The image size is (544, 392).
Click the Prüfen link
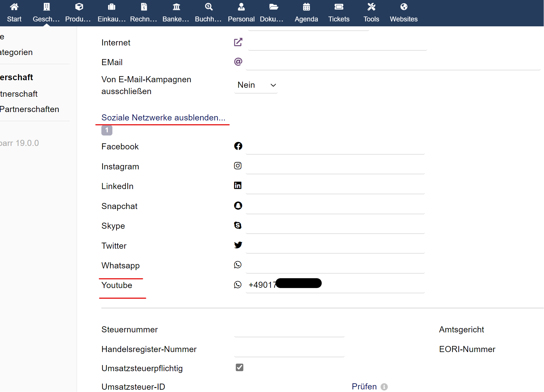coord(364,386)
